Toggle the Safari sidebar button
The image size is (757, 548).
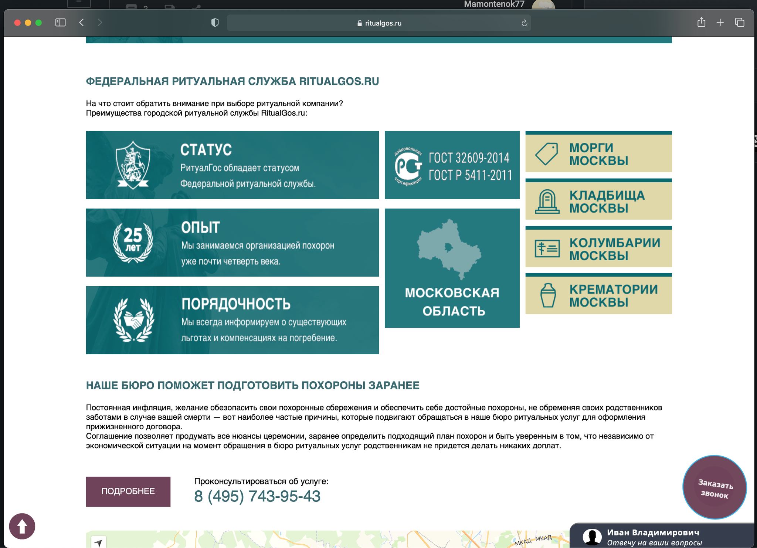60,23
